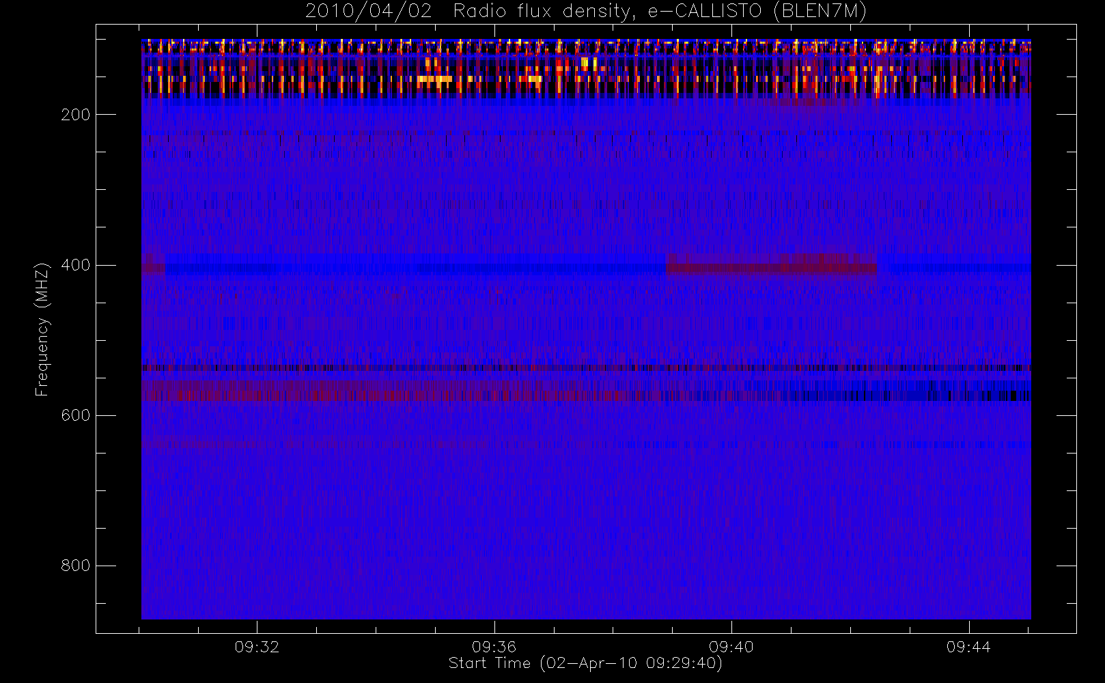Click the 09:36 time tick label

494,647
